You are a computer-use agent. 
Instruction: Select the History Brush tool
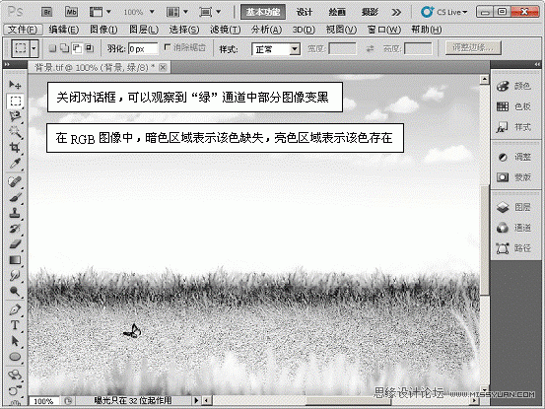(x=15, y=229)
